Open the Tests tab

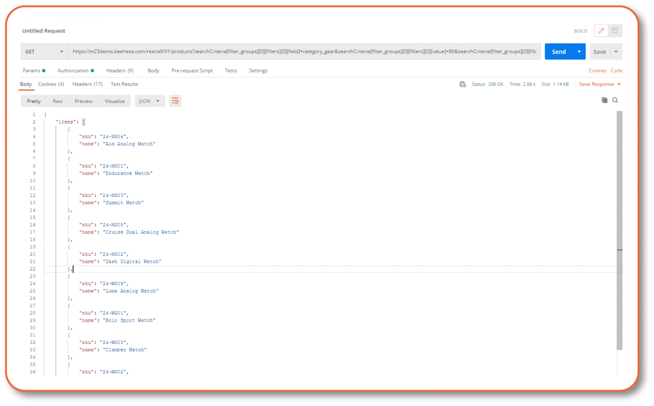tap(231, 70)
